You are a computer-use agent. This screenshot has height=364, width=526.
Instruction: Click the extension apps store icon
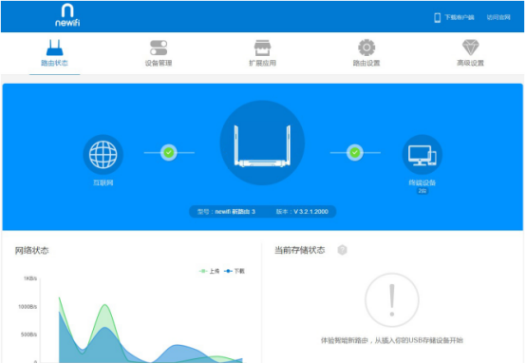pos(262,48)
